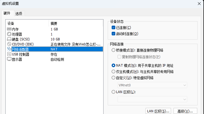Open advanced settings 高级(V)... button
Screen dimensions: 204x114
click(185, 111)
